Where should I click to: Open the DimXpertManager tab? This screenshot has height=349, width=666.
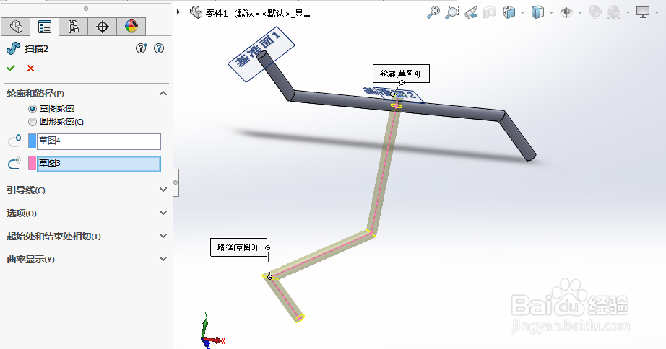pyautogui.click(x=102, y=27)
